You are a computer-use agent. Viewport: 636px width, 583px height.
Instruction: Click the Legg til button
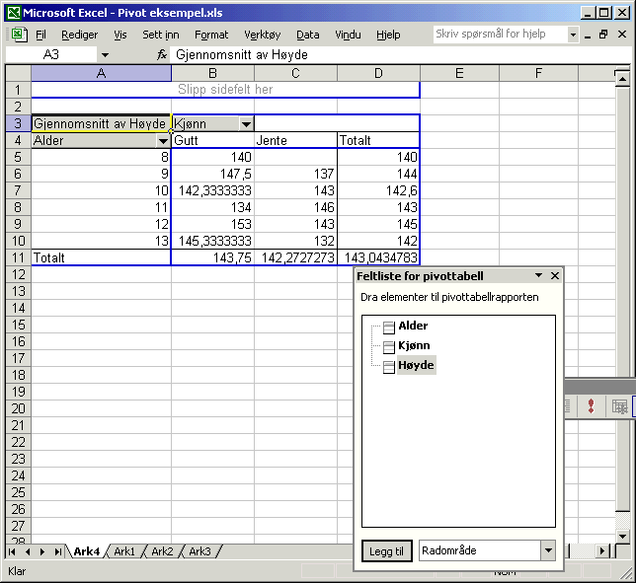tap(385, 551)
